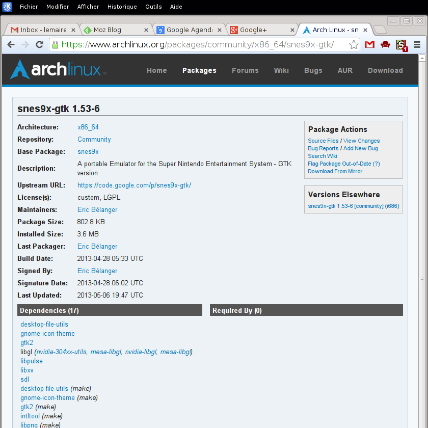Open snes9x-gtk 1.53-6 i686 version link
The width and height of the screenshot is (428, 428).
click(x=354, y=206)
